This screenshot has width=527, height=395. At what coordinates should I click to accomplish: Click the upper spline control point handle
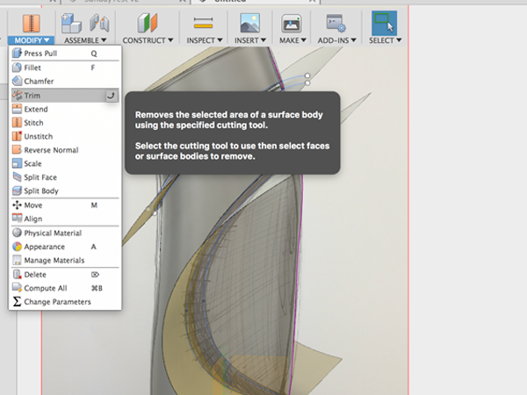[307, 75]
